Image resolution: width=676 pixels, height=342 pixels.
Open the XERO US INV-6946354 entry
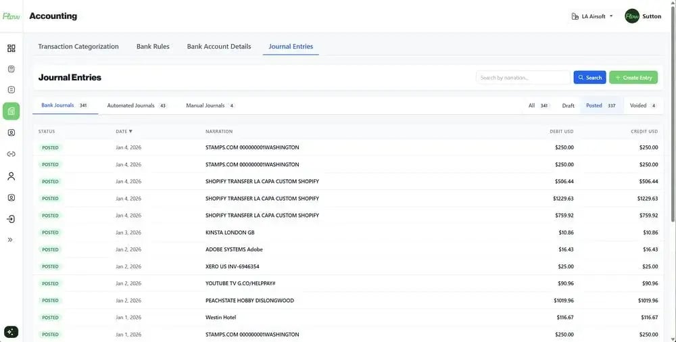(348, 266)
